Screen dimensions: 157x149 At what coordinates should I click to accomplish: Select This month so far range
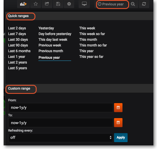point(93,45)
